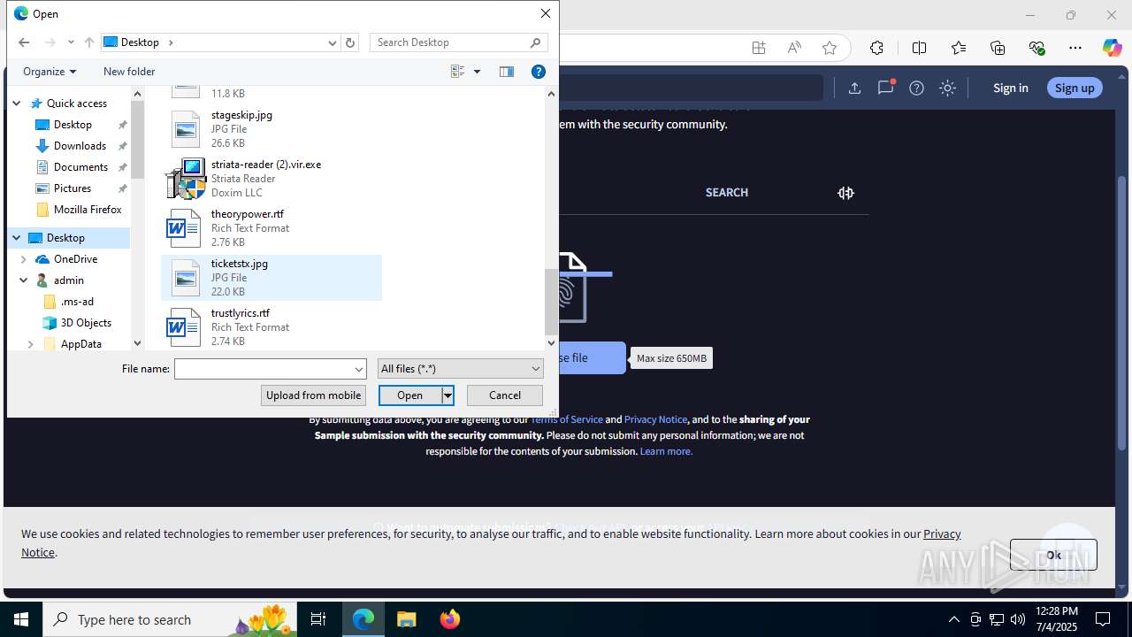
Task: Open the Edge app available icon
Action: (x=759, y=48)
